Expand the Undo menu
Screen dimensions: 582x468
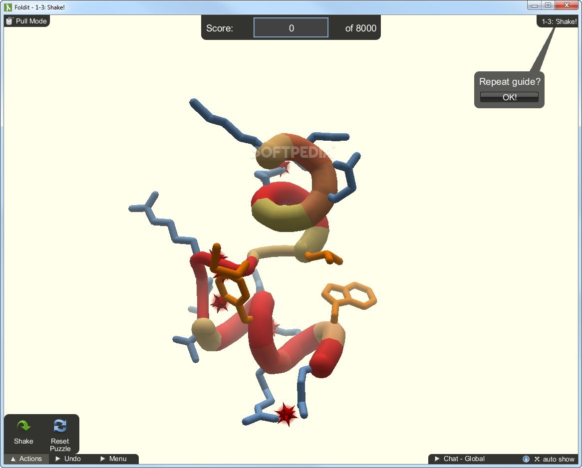pos(68,459)
